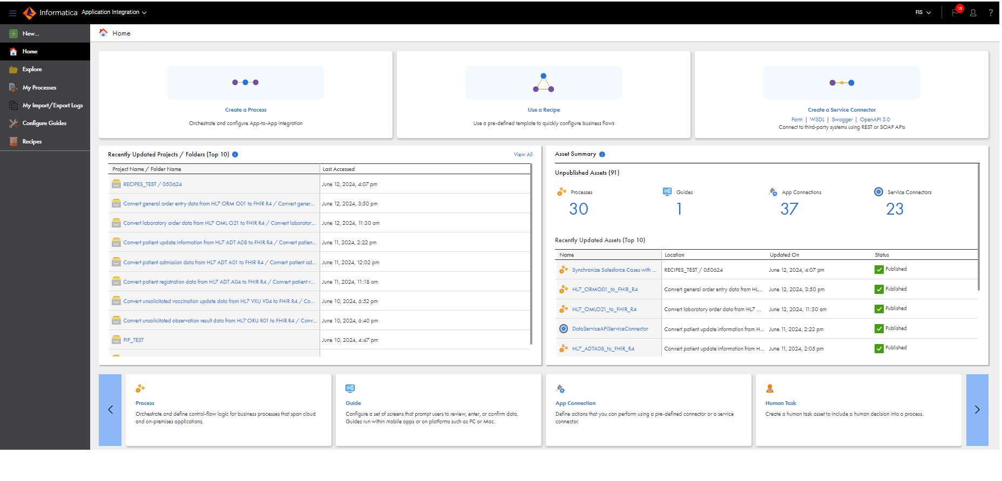1002x481 pixels.
Task: Go to previous carousel cards with left arrow
Action: point(110,410)
